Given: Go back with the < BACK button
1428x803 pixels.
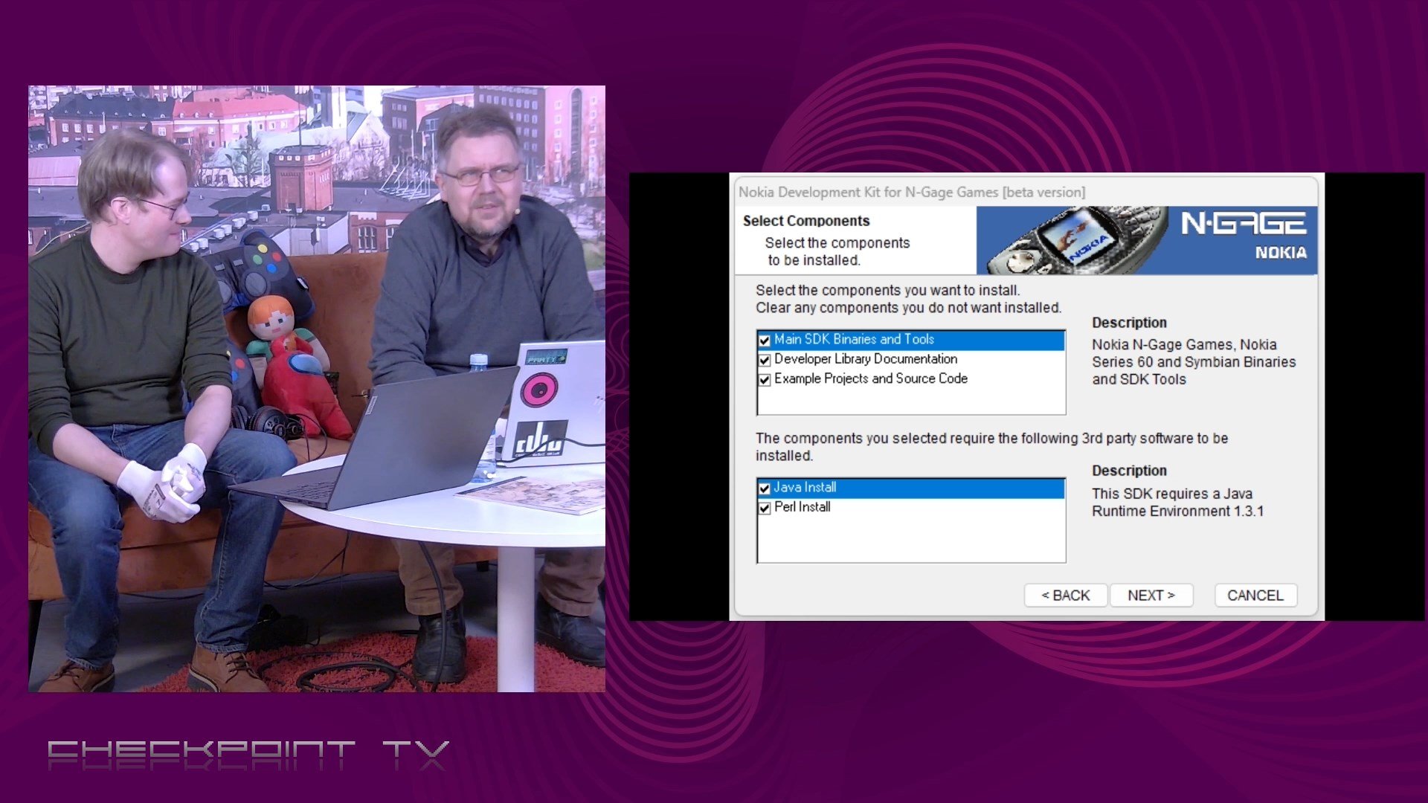Looking at the screenshot, I should 1065,596.
